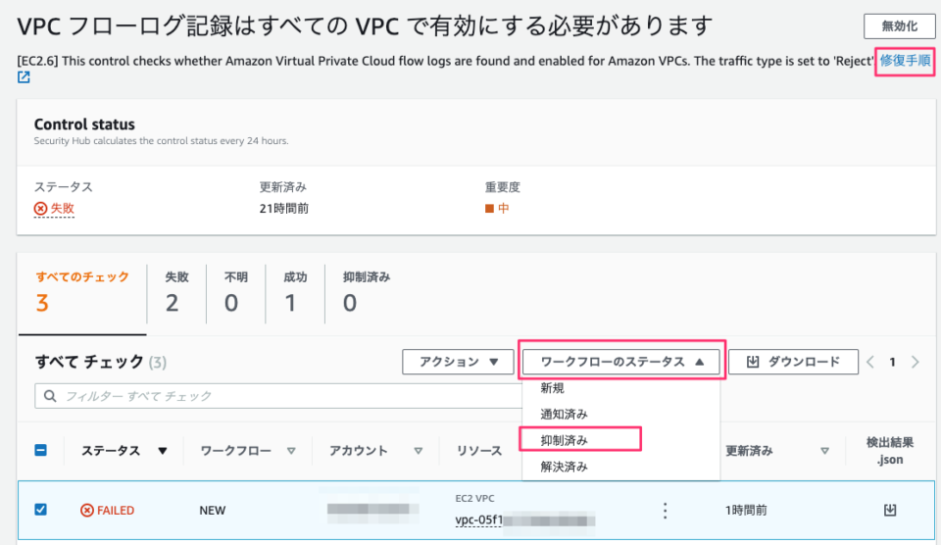Sort by the ワークフロー column arrow
The width and height of the screenshot is (941, 545).
tap(291, 451)
